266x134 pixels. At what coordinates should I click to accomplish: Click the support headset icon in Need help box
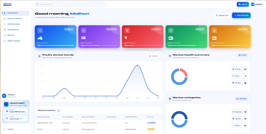(x=6, y=104)
